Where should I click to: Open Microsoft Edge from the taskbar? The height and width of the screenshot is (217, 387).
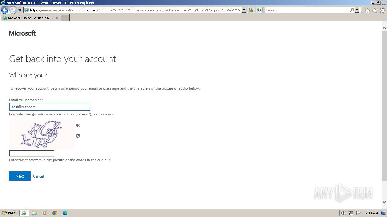(x=65, y=213)
